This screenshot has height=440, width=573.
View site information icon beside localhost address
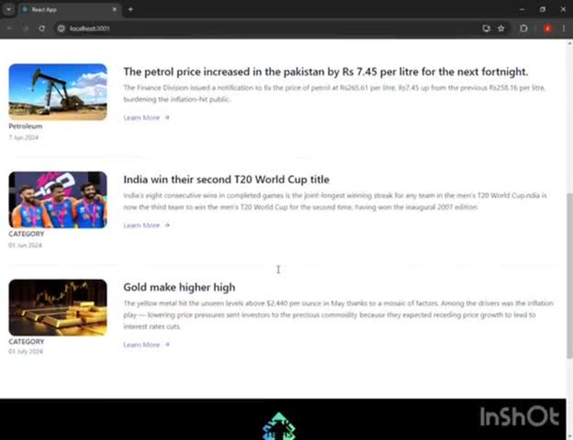[61, 28]
